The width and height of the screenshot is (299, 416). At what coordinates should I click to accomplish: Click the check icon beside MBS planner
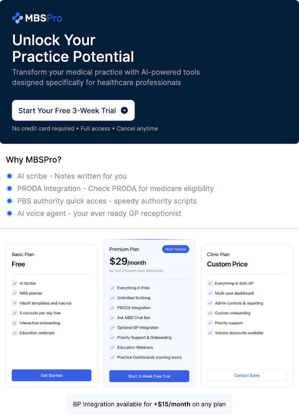tap(14, 293)
